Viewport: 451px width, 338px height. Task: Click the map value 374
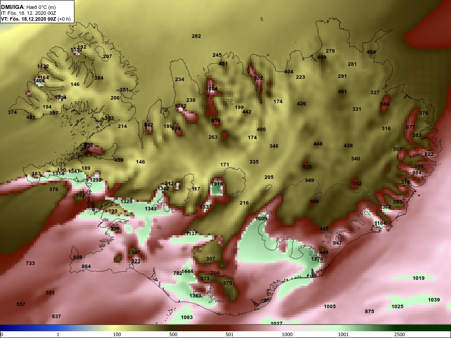click(x=12, y=112)
